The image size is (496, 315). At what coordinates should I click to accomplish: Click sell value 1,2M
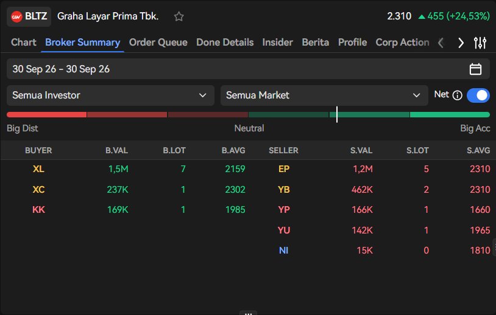pyautogui.click(x=363, y=169)
